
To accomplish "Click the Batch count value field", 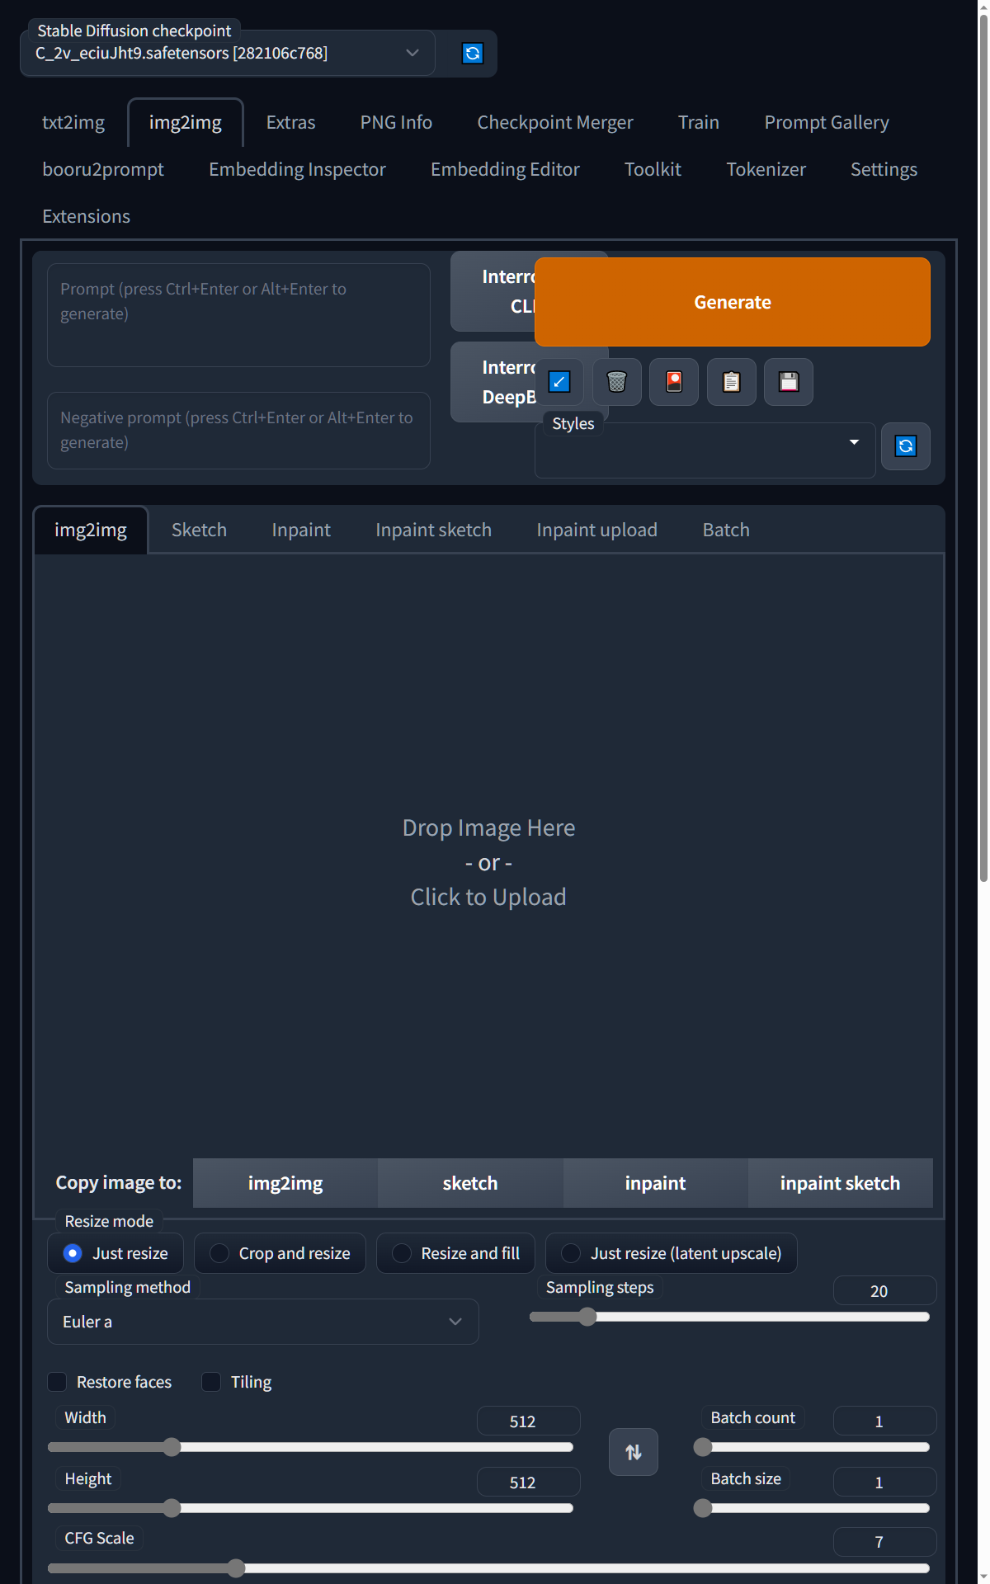I will 884,1421.
